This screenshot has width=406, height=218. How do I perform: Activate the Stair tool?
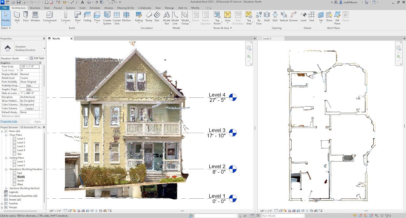157,17
